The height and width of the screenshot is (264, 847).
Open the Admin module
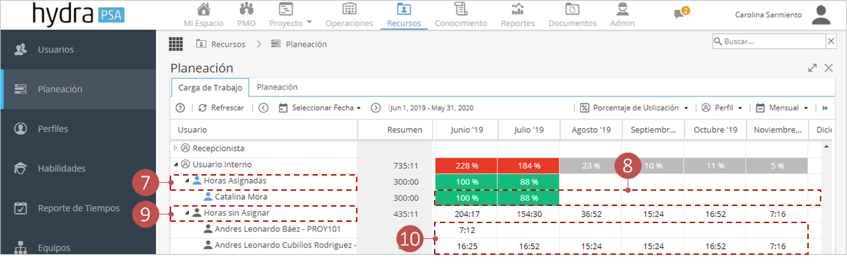(622, 9)
